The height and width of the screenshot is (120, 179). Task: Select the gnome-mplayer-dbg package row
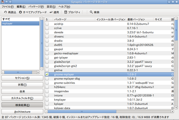[x=109, y=78]
